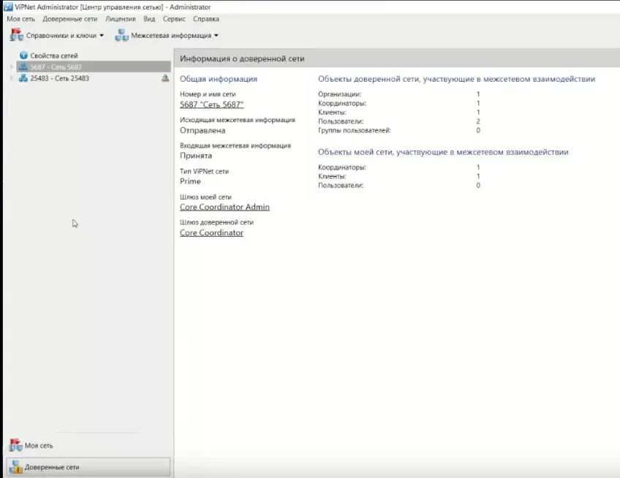Expand the 25483 - Сеть 25483 tree node
Viewport: 620px width, 478px height.
(x=11, y=78)
